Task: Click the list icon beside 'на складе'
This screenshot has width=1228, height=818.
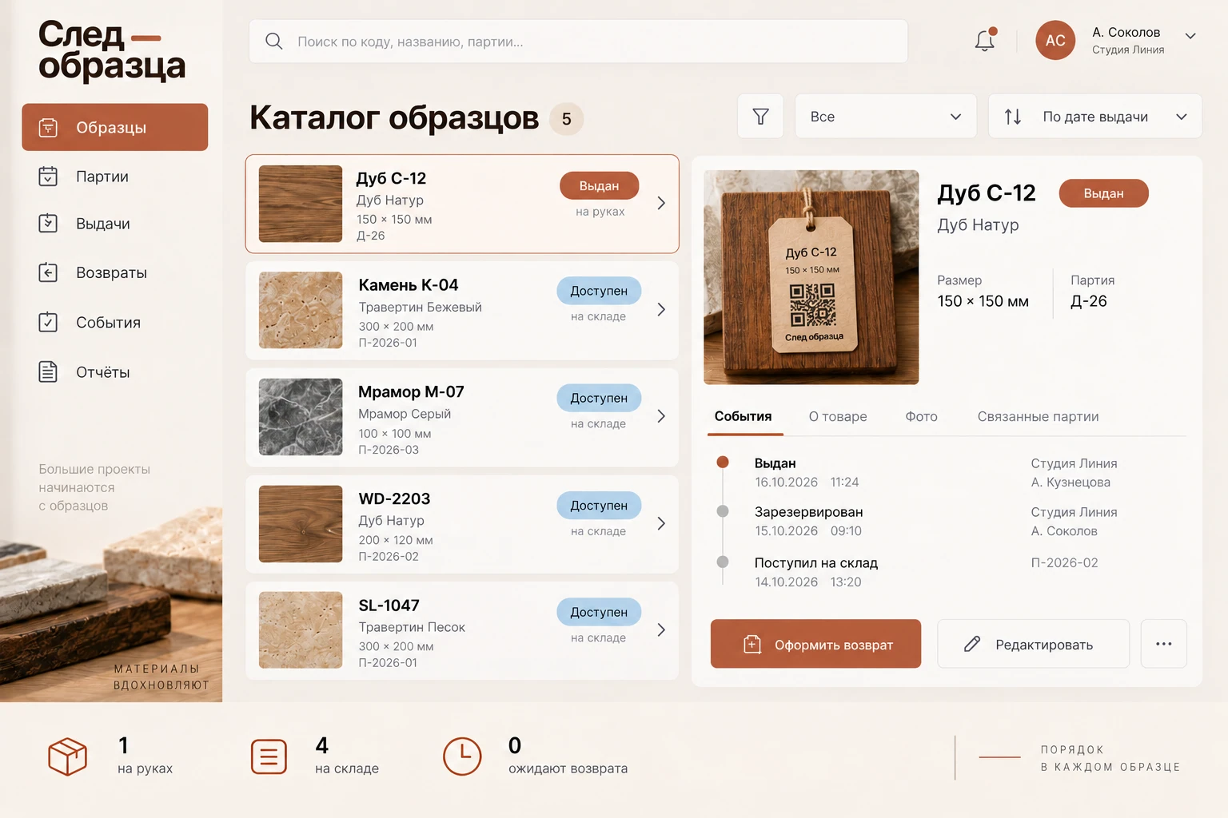Action: click(x=269, y=756)
